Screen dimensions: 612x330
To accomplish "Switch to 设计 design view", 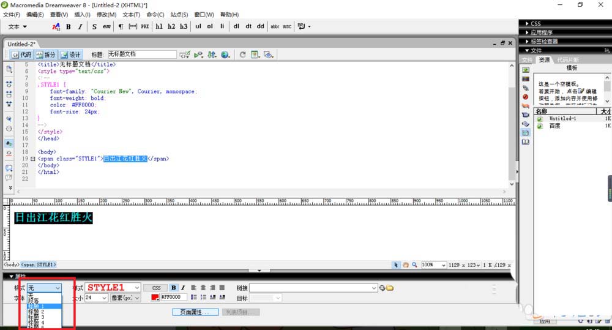I will tap(70, 54).
